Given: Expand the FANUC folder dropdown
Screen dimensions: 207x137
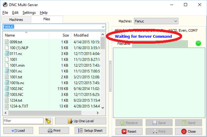Looking at the screenshot, I should point(103,27).
